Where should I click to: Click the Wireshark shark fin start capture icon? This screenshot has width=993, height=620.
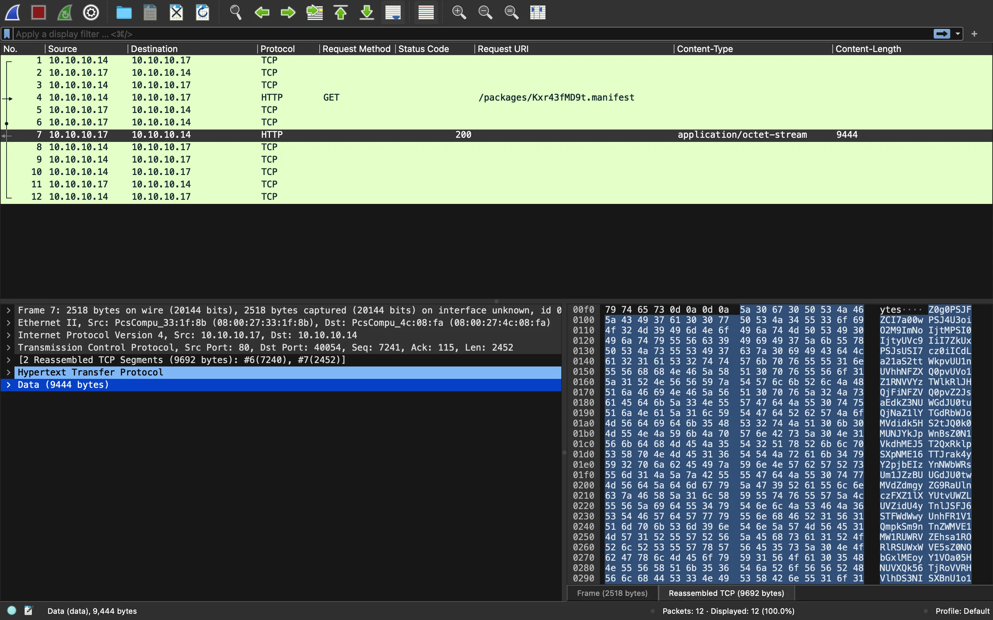coord(12,12)
